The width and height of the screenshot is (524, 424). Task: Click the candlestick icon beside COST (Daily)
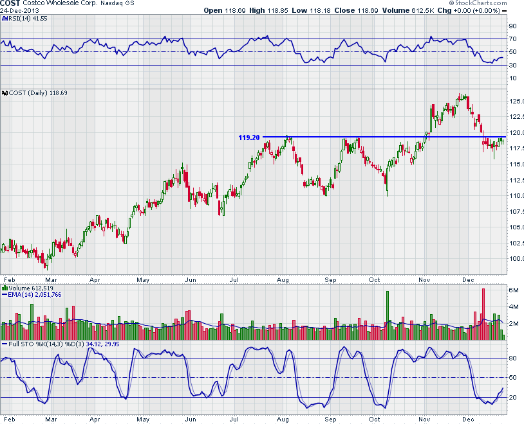5,93
